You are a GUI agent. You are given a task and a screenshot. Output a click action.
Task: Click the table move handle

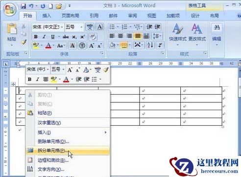pyautogui.click(x=13, y=84)
